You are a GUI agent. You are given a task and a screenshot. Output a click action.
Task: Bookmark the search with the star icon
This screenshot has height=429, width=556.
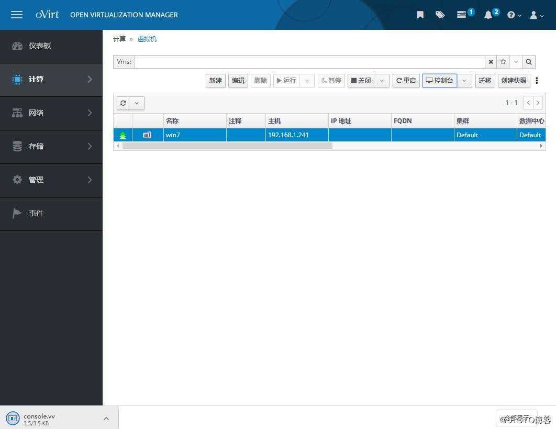click(503, 62)
